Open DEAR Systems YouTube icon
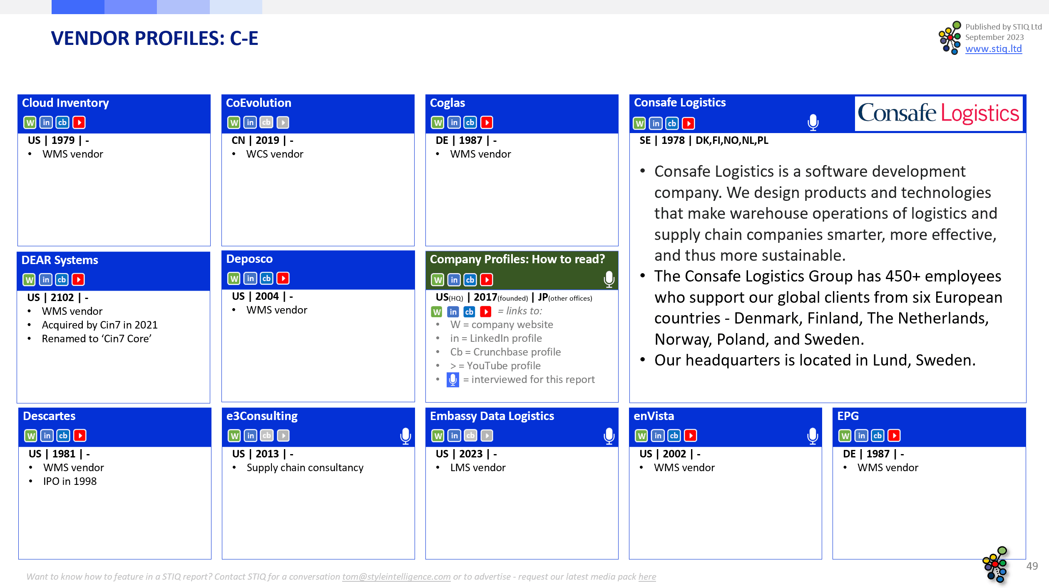The height and width of the screenshot is (588, 1049). [x=78, y=280]
